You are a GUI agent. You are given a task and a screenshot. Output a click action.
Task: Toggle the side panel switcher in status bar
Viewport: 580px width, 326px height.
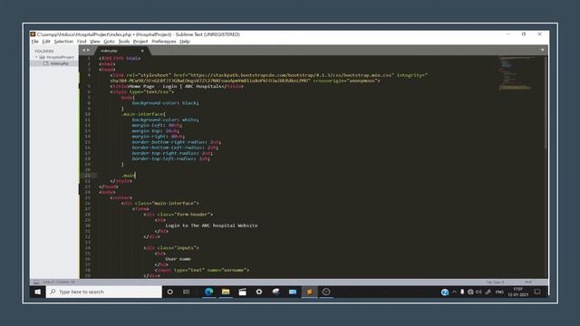click(36, 282)
